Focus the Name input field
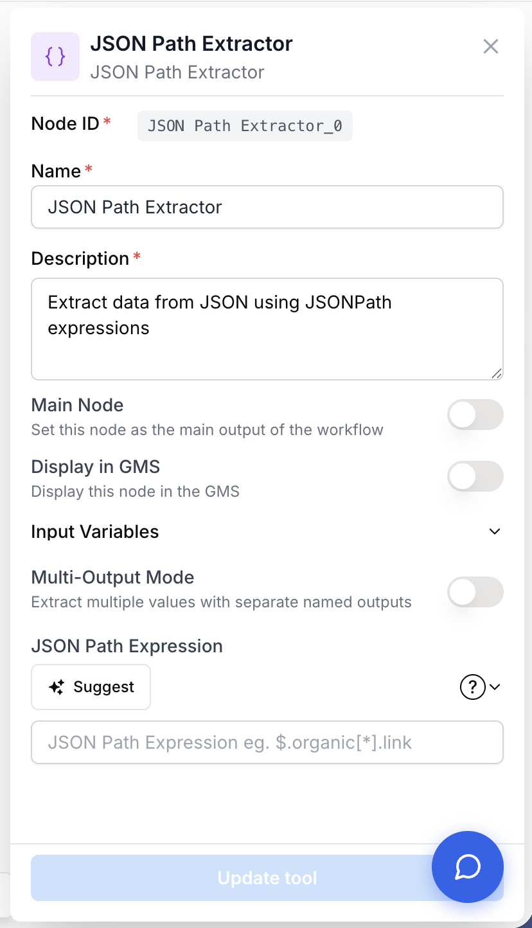Screen dimensions: 532x928 [267, 207]
